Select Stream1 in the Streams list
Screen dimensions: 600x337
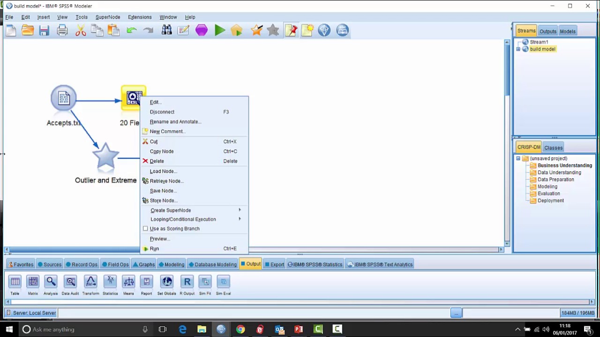tap(539, 42)
